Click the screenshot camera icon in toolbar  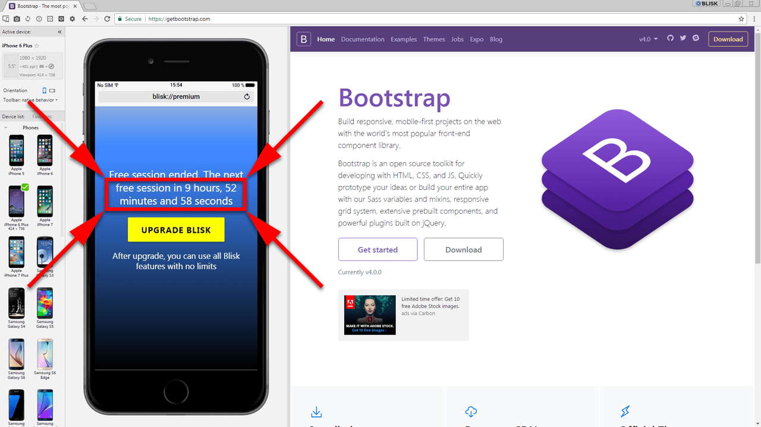click(x=16, y=19)
